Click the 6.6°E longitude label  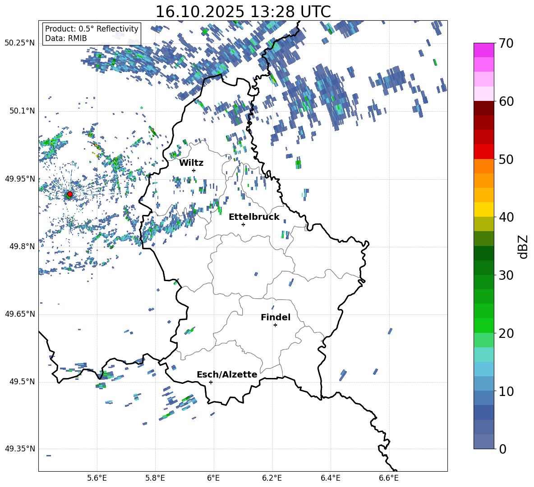click(389, 478)
